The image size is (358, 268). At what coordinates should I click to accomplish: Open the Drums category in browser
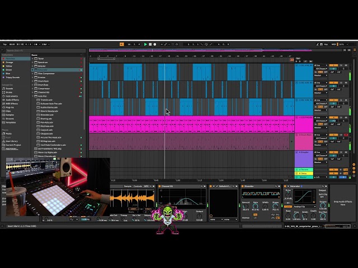point(16,92)
